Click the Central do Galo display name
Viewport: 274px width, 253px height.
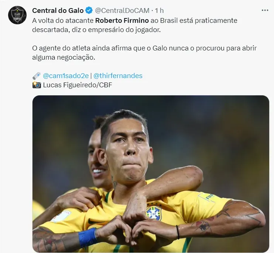click(x=58, y=11)
